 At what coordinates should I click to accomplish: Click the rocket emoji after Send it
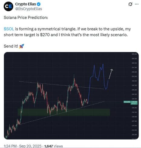[x=22, y=46]
